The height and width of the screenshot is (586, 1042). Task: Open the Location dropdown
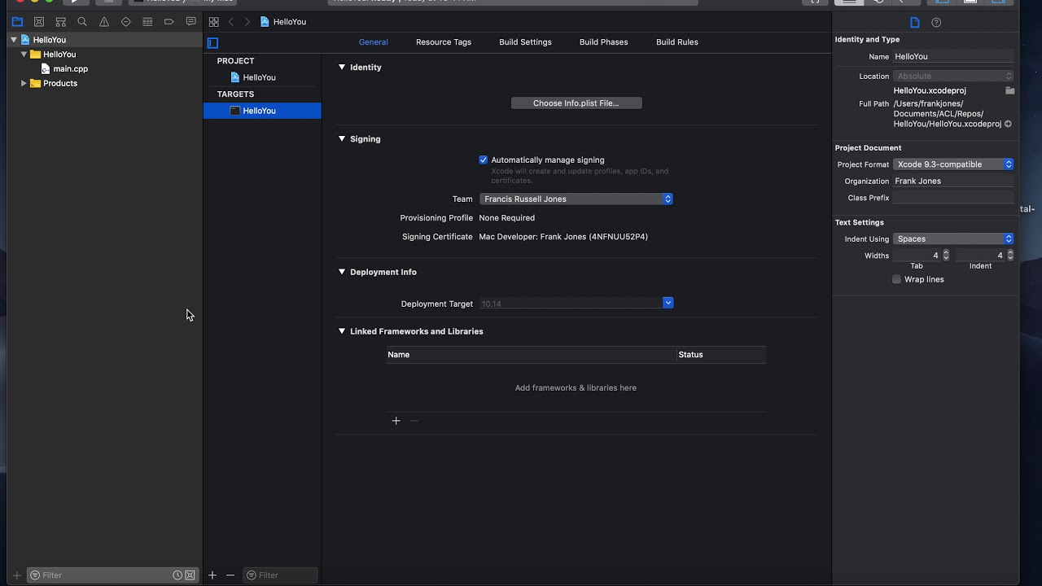953,77
